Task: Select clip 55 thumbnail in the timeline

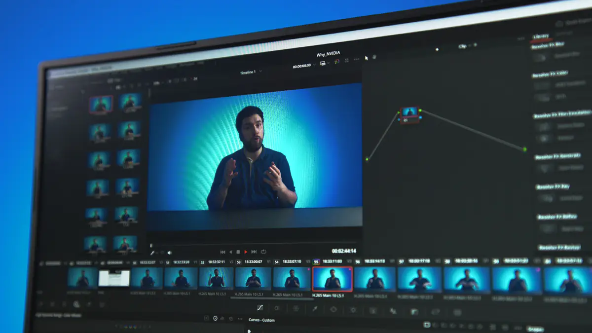Action: [x=332, y=279]
